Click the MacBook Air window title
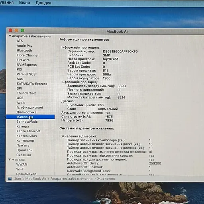Viewport: 204px width, 204px height. [118, 31]
